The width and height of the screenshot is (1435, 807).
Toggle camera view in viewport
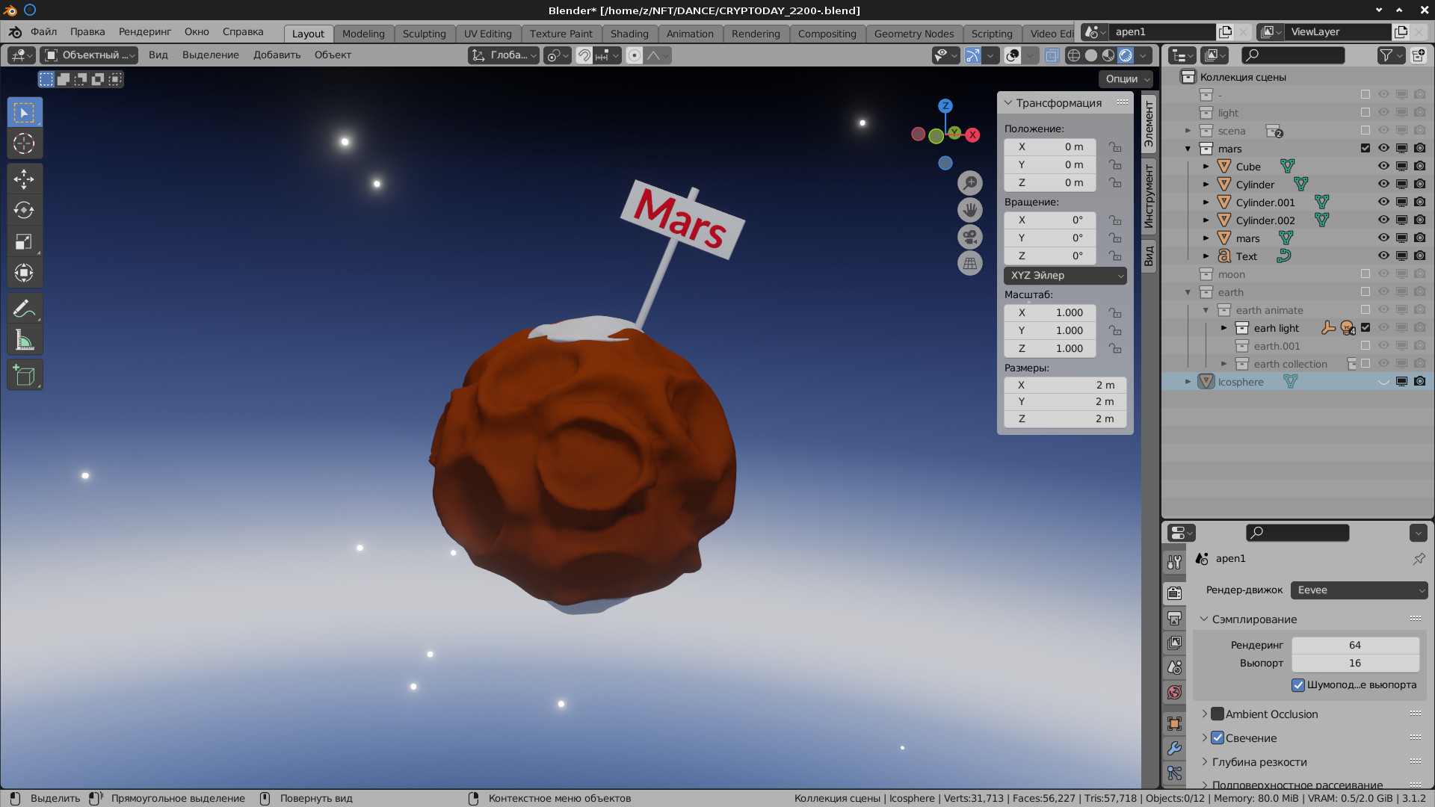pyautogui.click(x=970, y=237)
